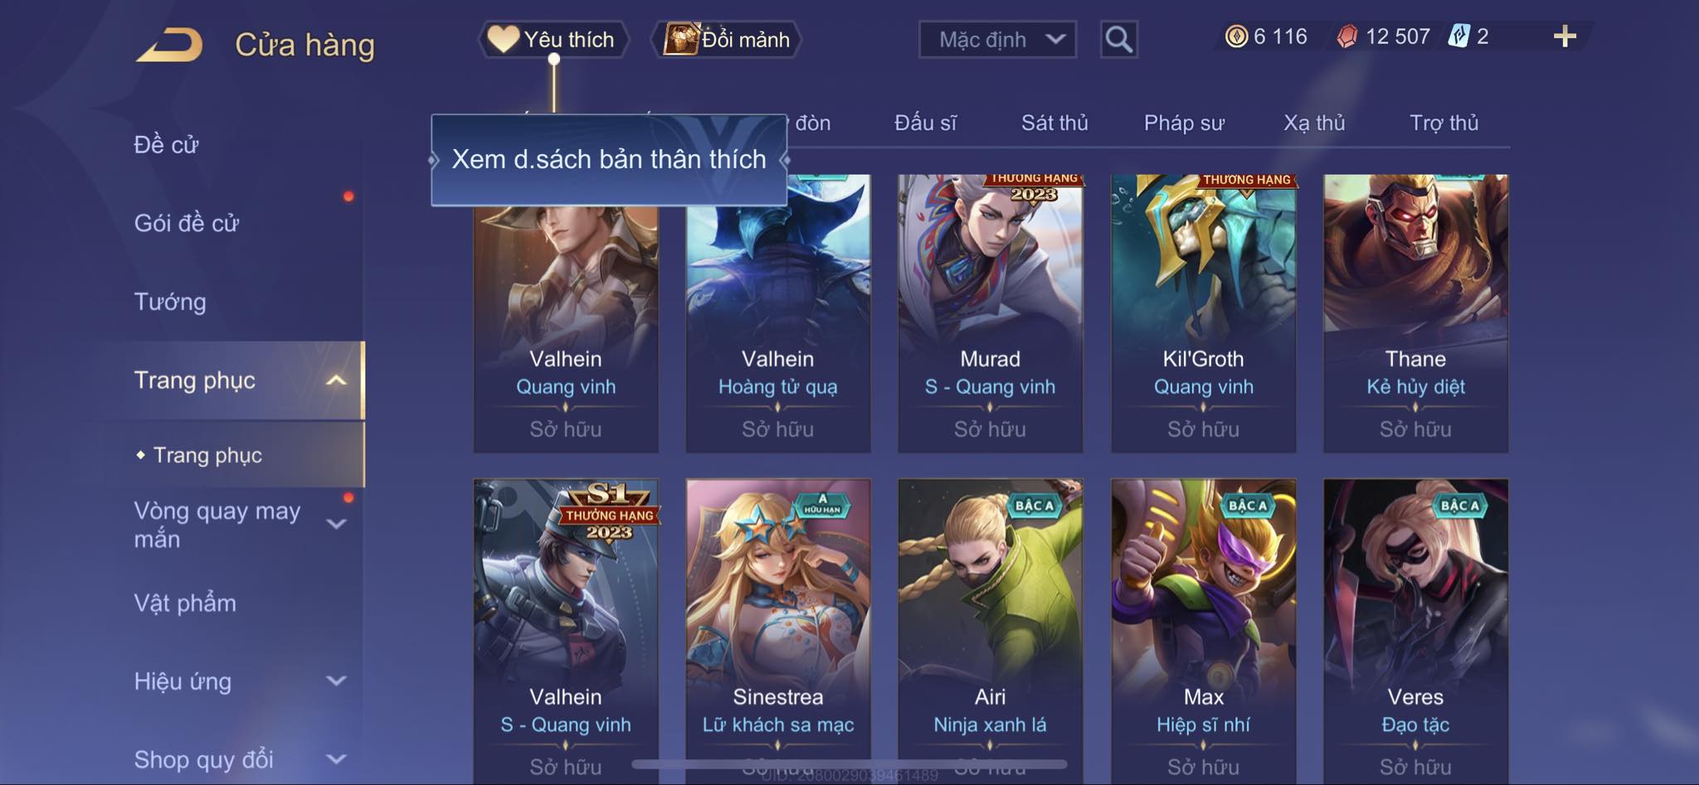Expand the Vòng quay may mắn section
The width and height of the screenshot is (1699, 785).
click(336, 524)
